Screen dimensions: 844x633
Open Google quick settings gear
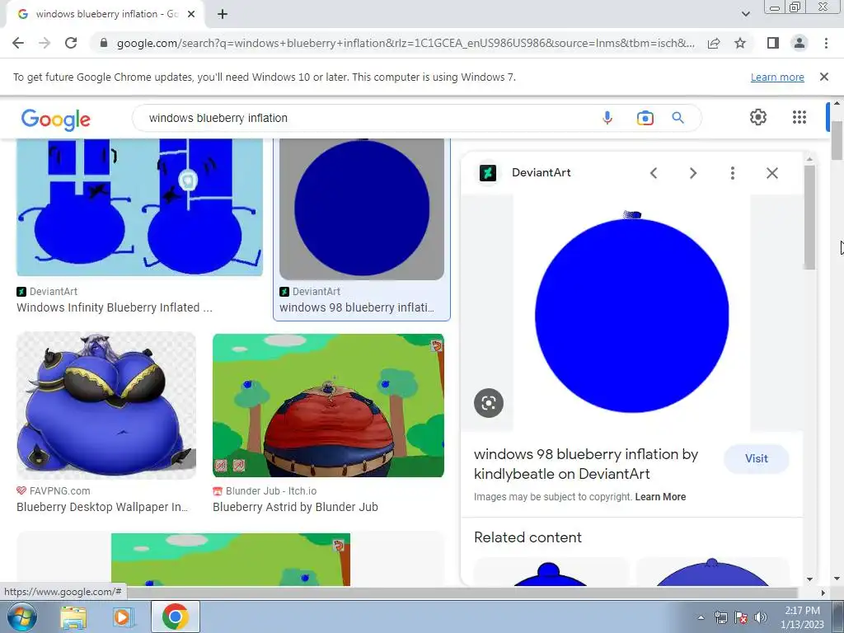click(x=758, y=117)
